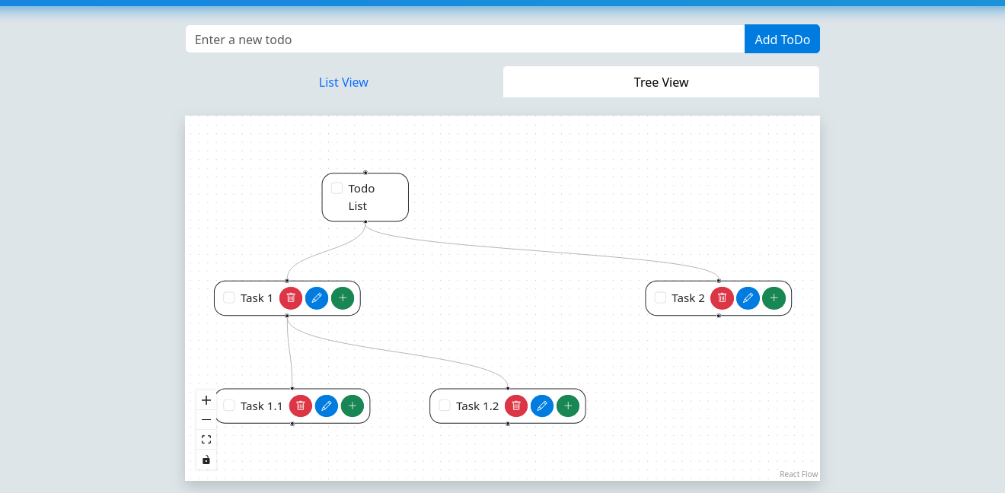
Task: Check the Task 1 checkbox
Action: pos(229,297)
